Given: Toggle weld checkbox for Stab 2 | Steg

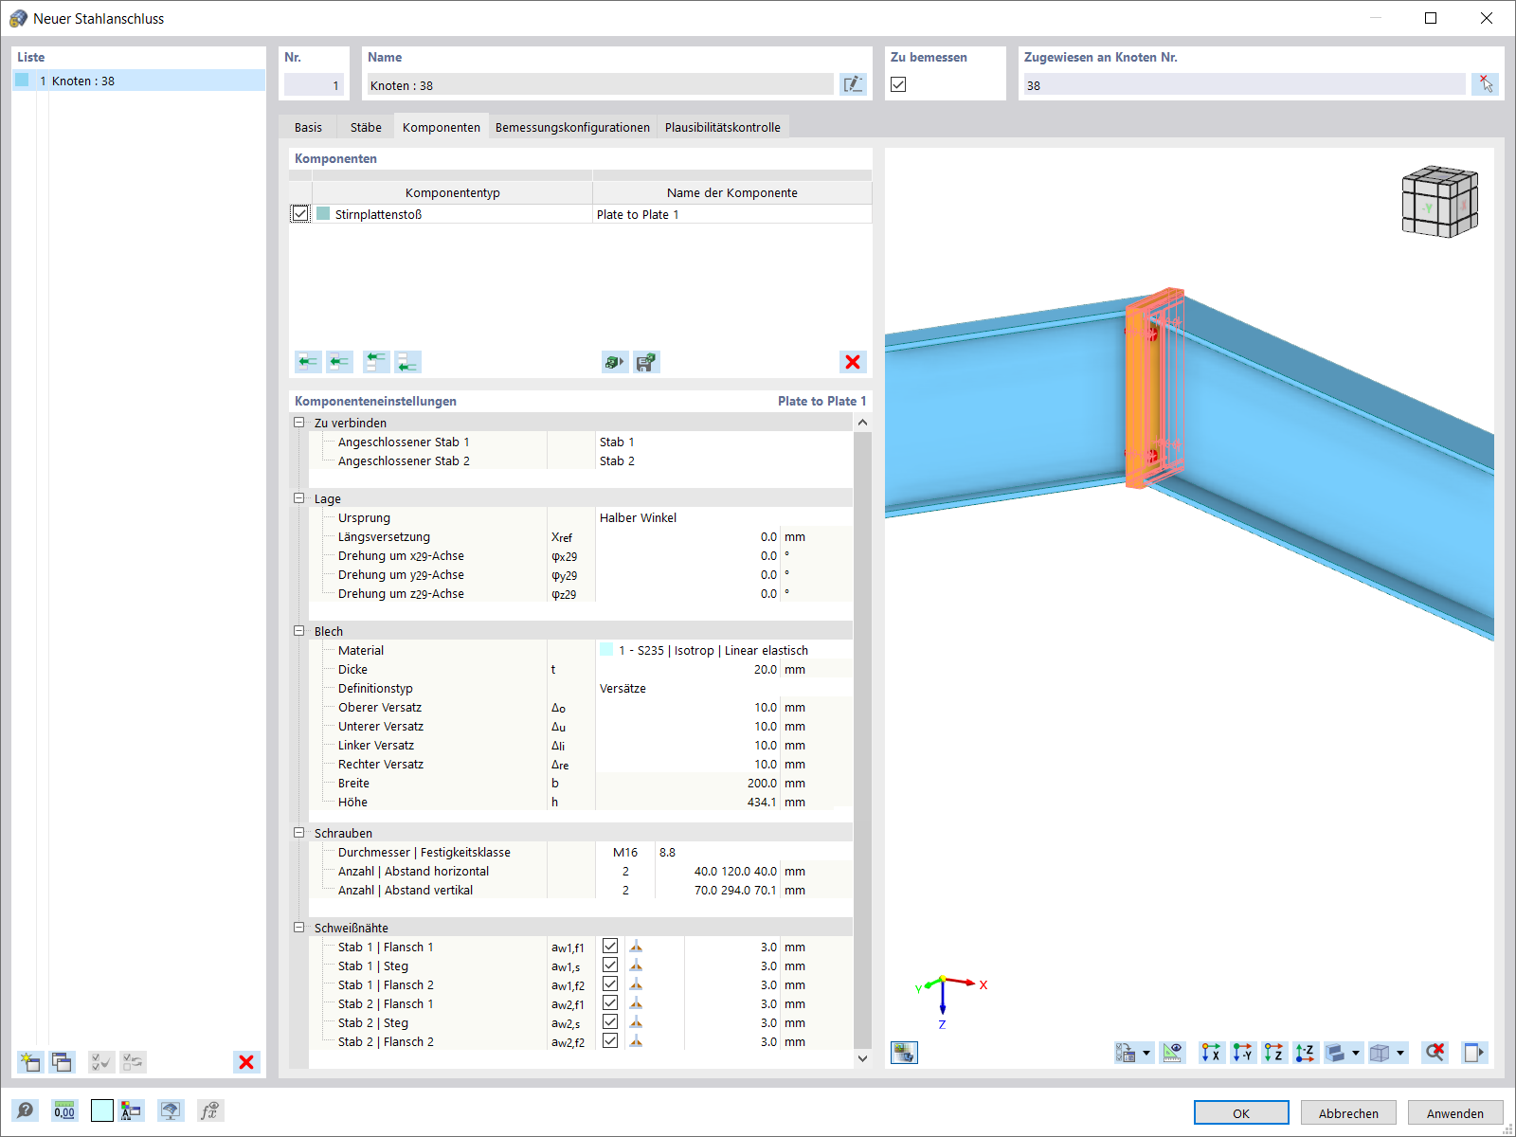Looking at the screenshot, I should (610, 1022).
